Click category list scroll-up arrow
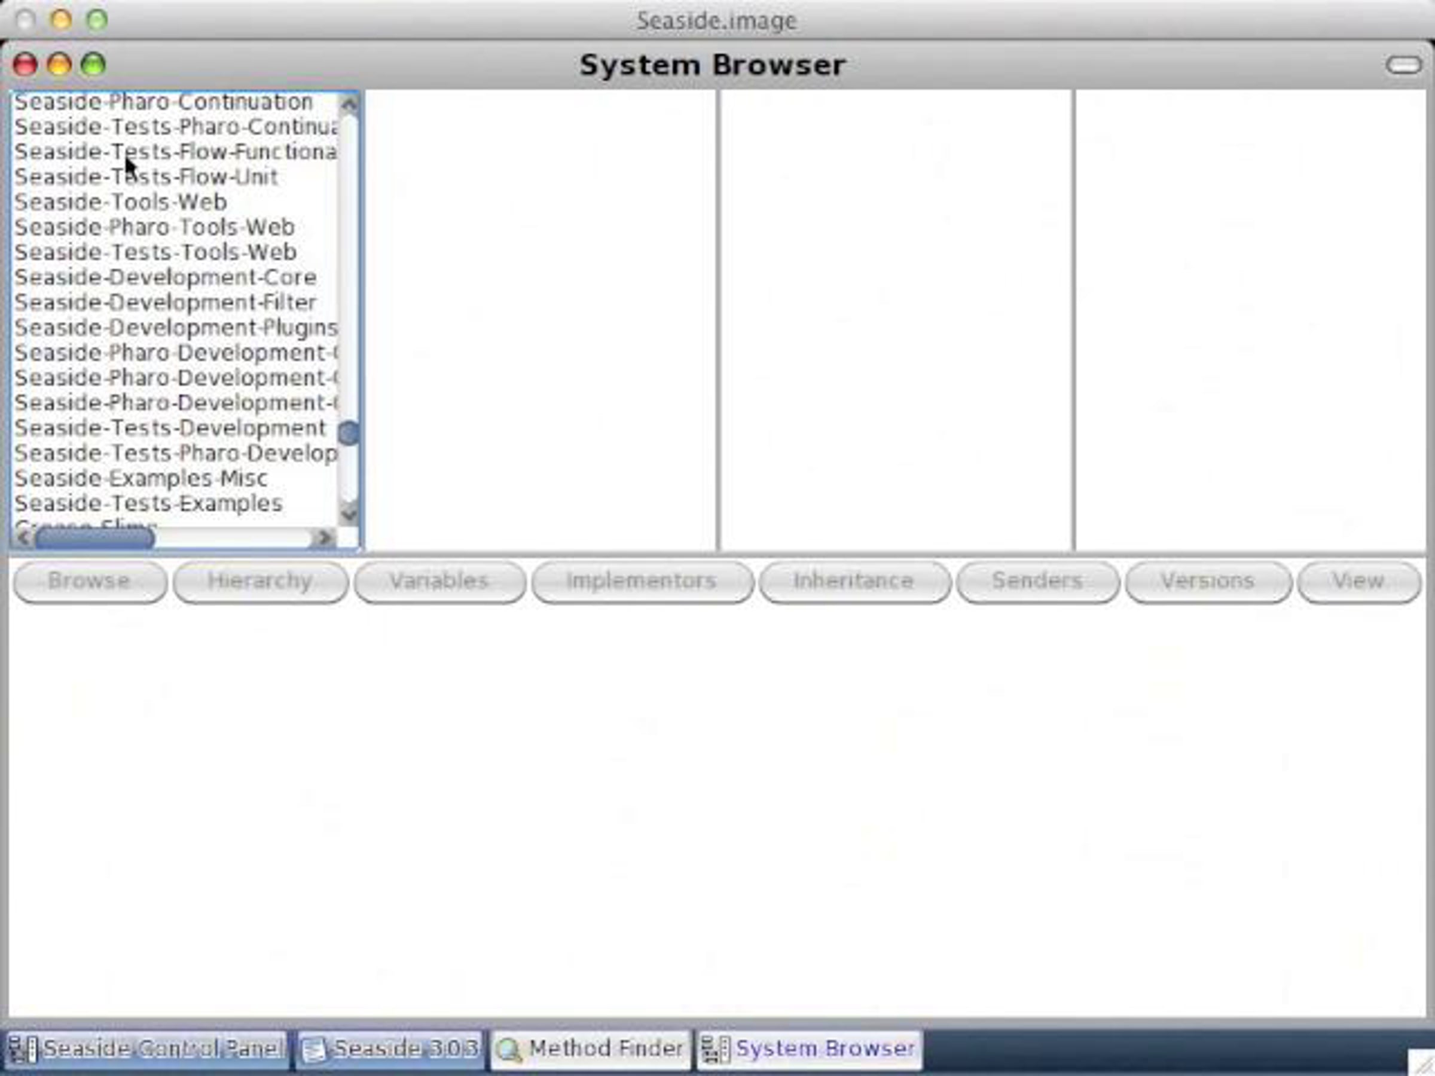 tap(349, 104)
